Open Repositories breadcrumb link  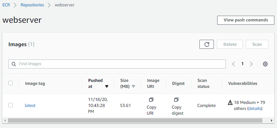point(32,5)
